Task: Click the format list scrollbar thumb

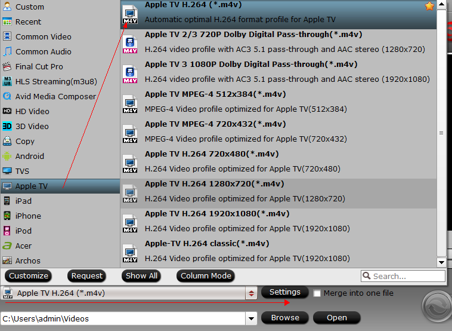Action: point(442,133)
